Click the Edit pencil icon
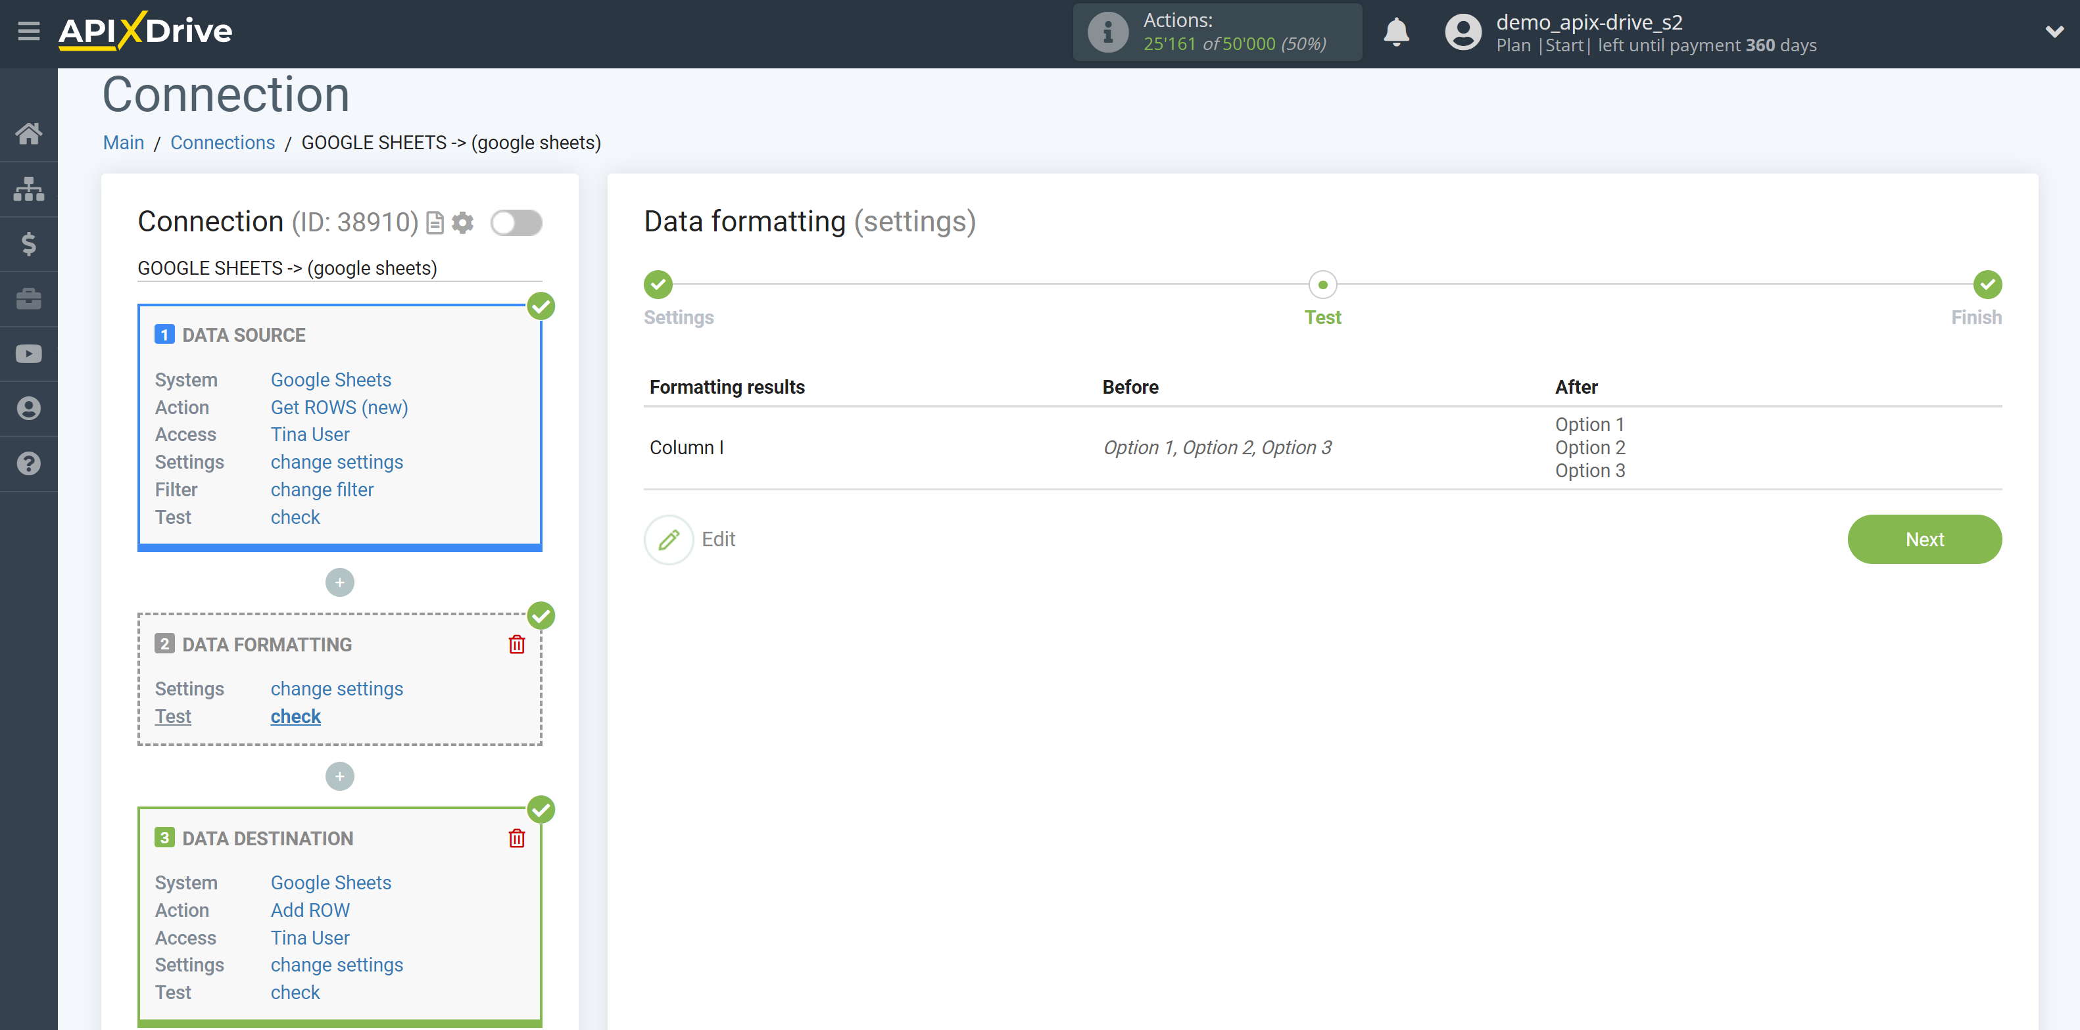 669,540
